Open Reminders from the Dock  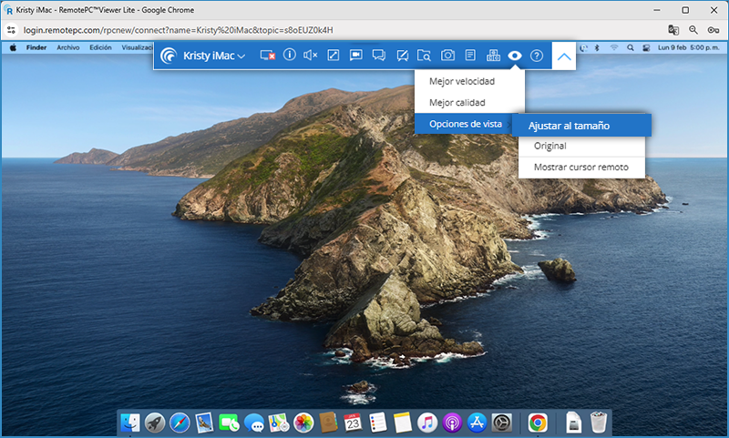click(377, 423)
